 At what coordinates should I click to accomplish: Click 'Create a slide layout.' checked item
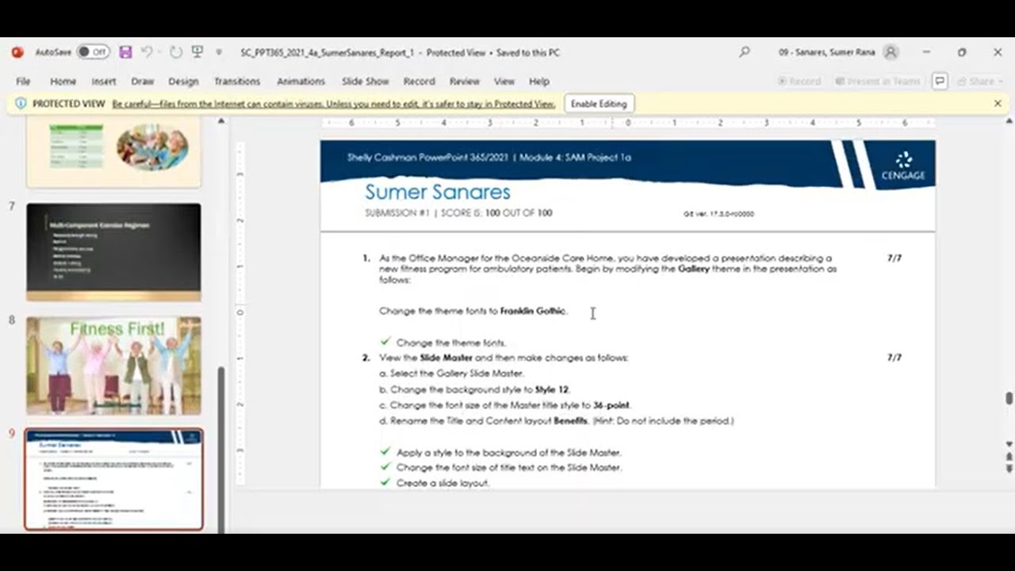(442, 483)
